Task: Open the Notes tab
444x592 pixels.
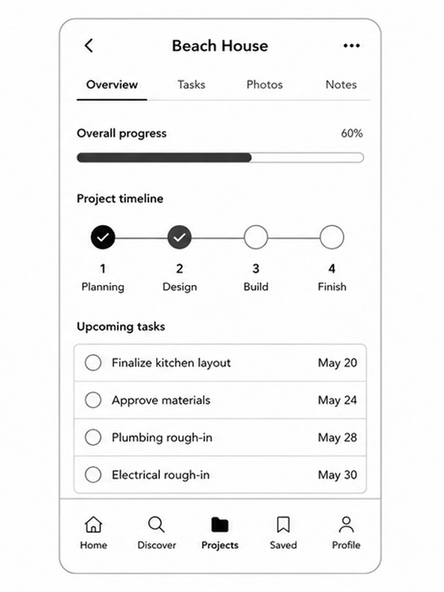Action: tap(341, 85)
